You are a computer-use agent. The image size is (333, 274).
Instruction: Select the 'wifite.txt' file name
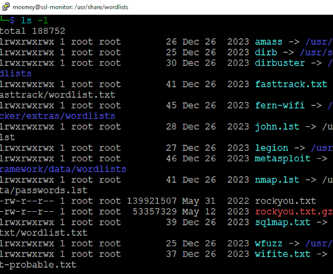tap(282, 254)
